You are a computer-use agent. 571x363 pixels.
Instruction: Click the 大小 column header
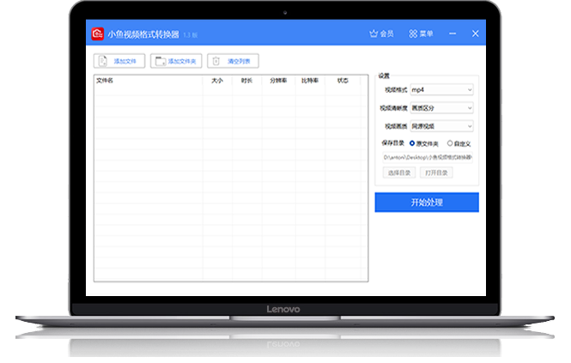(217, 81)
